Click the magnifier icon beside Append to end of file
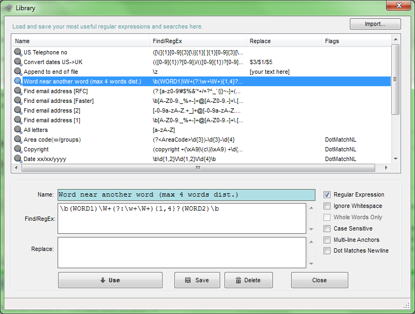 click(x=18, y=72)
